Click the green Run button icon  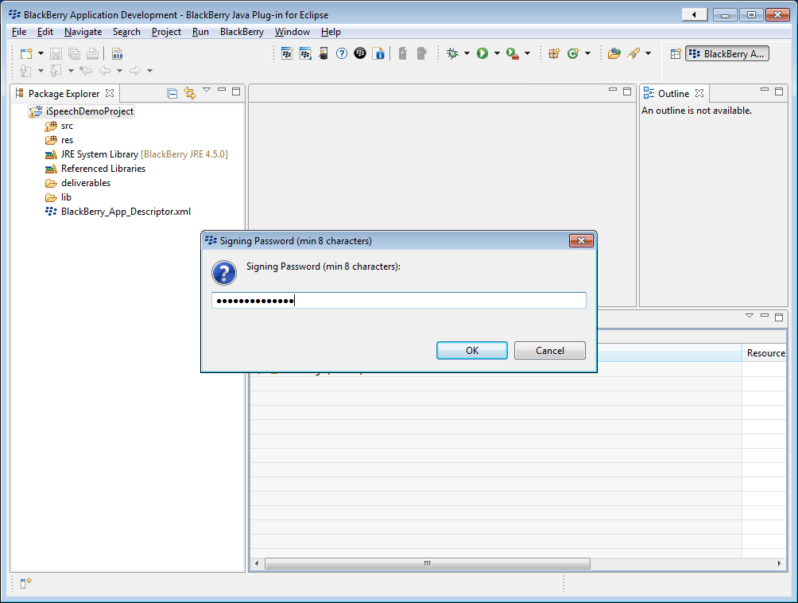tap(482, 53)
